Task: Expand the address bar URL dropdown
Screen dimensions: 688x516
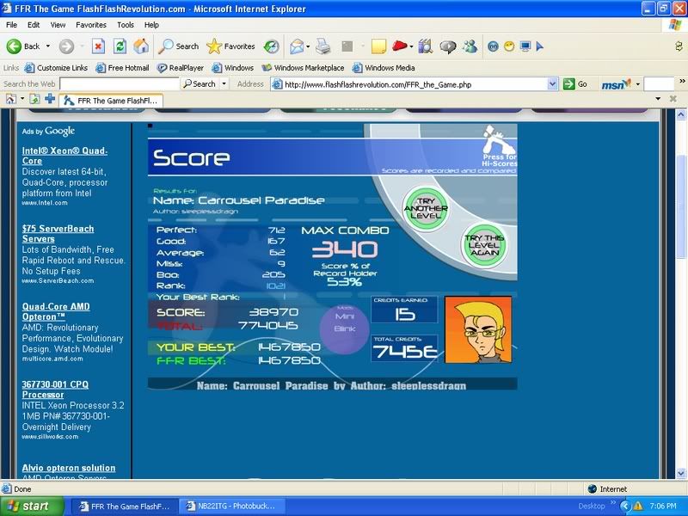Action: (x=553, y=84)
